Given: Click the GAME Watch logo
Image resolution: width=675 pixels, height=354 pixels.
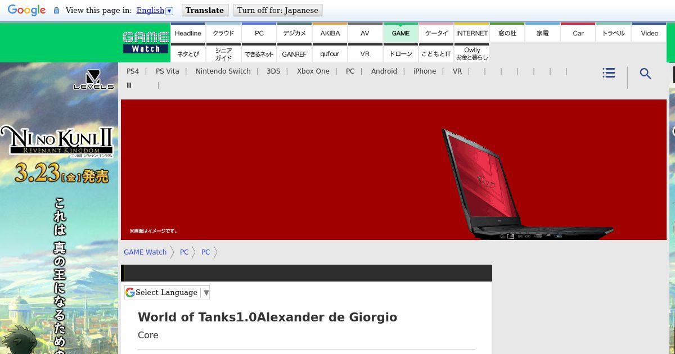Looking at the screenshot, I should (x=146, y=43).
